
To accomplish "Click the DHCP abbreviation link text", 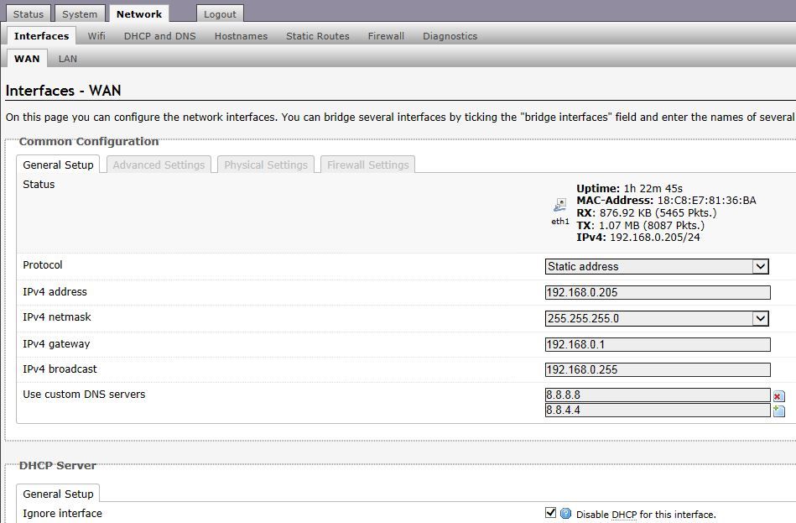I will tap(624, 515).
